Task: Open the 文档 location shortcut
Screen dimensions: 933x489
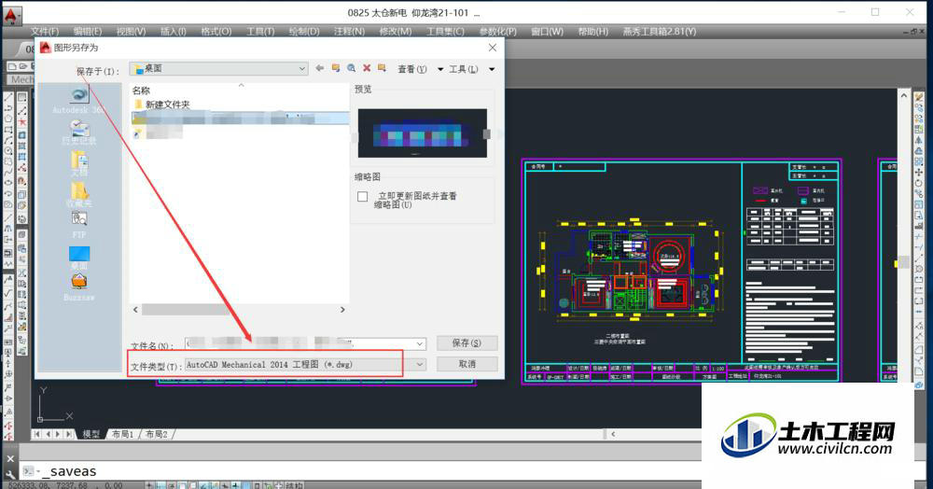Action: pyautogui.click(x=79, y=163)
